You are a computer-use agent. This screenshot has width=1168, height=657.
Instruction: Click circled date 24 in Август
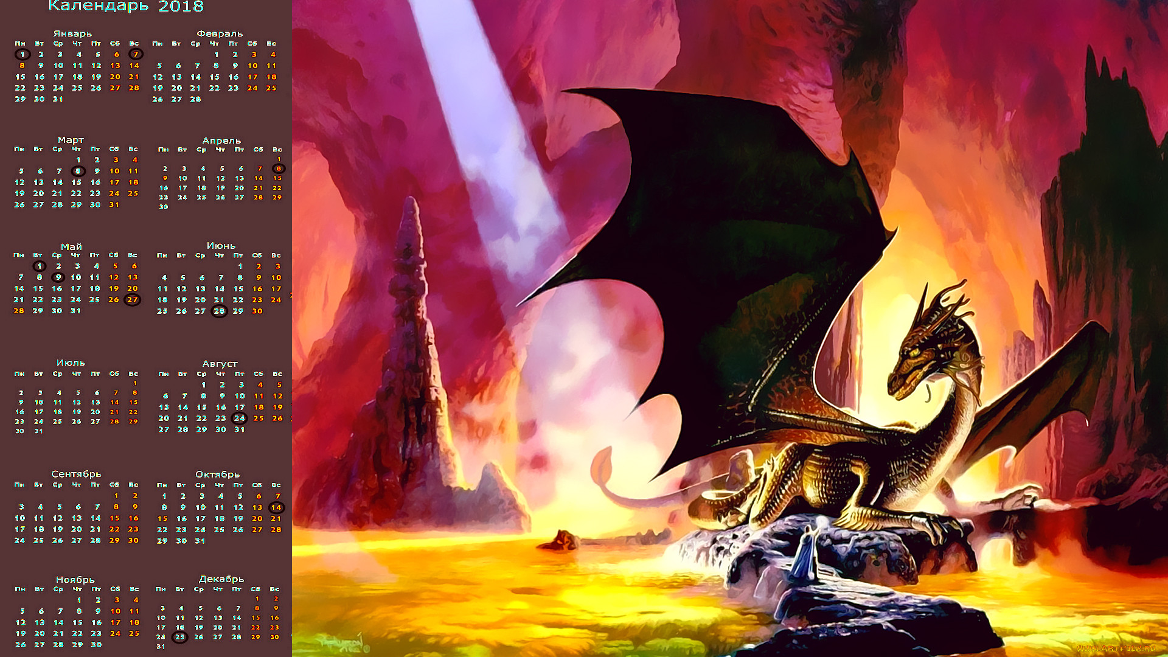point(240,418)
